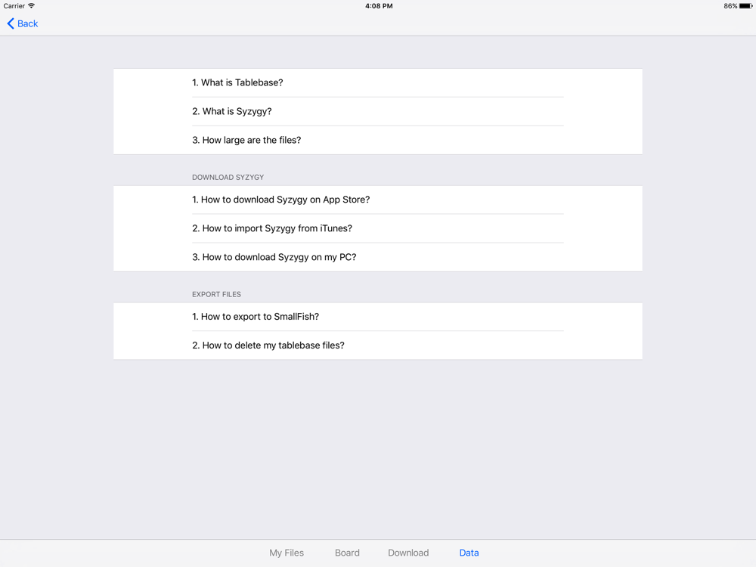Select the Data tab
Image resolution: width=756 pixels, height=567 pixels.
[469, 553]
